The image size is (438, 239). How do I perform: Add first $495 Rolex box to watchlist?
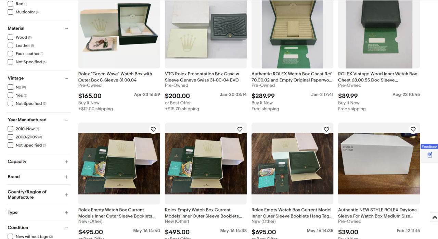[x=153, y=129]
